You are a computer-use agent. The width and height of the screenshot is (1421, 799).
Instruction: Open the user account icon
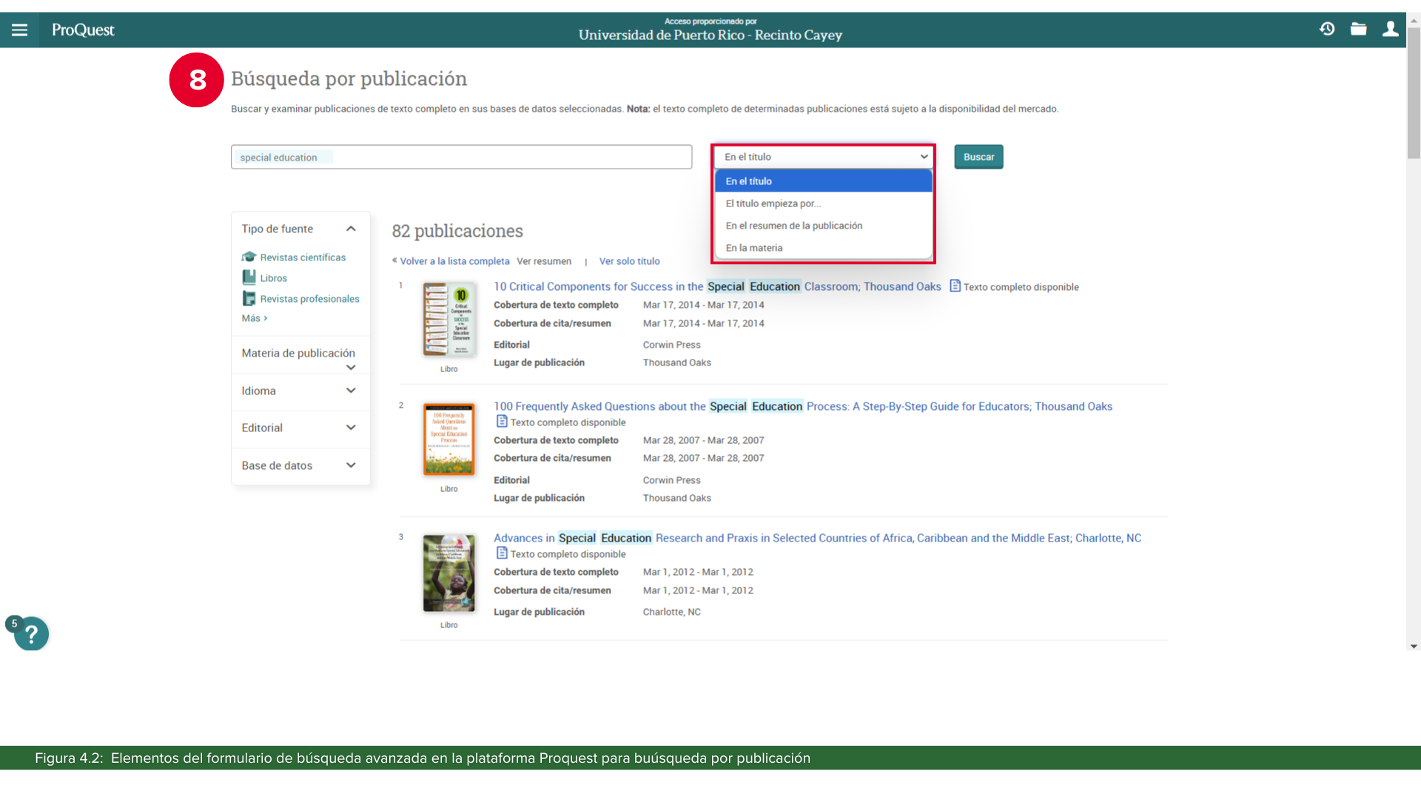[x=1390, y=29]
